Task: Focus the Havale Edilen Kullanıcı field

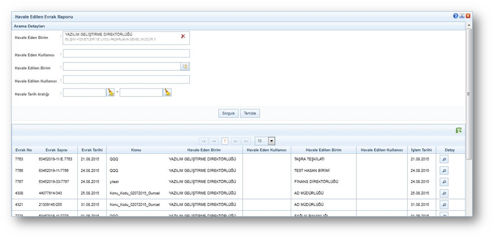Action: click(126, 79)
